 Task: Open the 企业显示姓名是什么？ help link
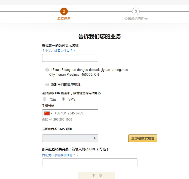tap(58, 51)
